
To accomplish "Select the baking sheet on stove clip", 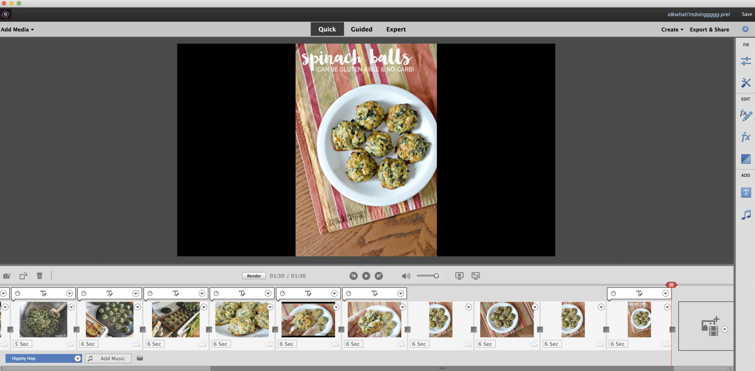I will [176, 320].
